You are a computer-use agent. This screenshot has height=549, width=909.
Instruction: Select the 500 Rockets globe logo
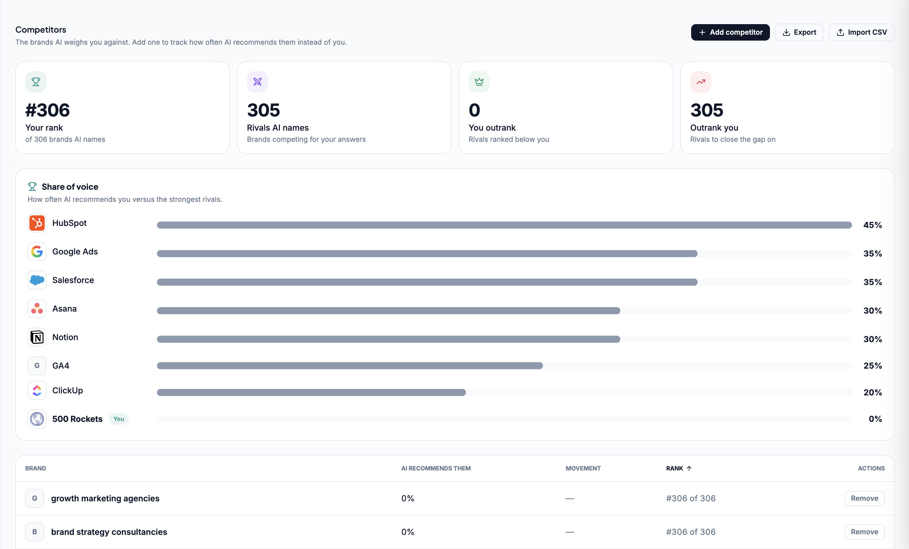[37, 419]
